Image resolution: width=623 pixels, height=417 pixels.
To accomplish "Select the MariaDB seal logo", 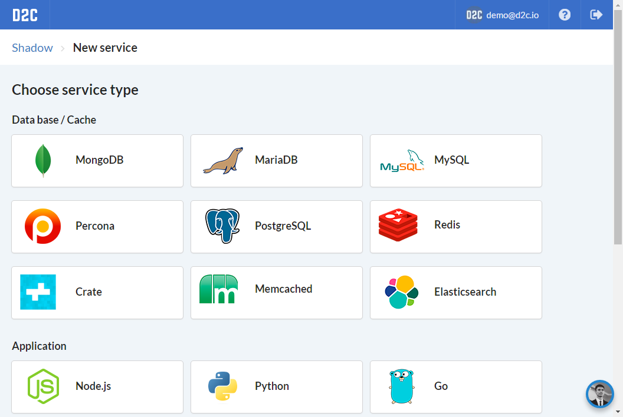I will (223, 161).
